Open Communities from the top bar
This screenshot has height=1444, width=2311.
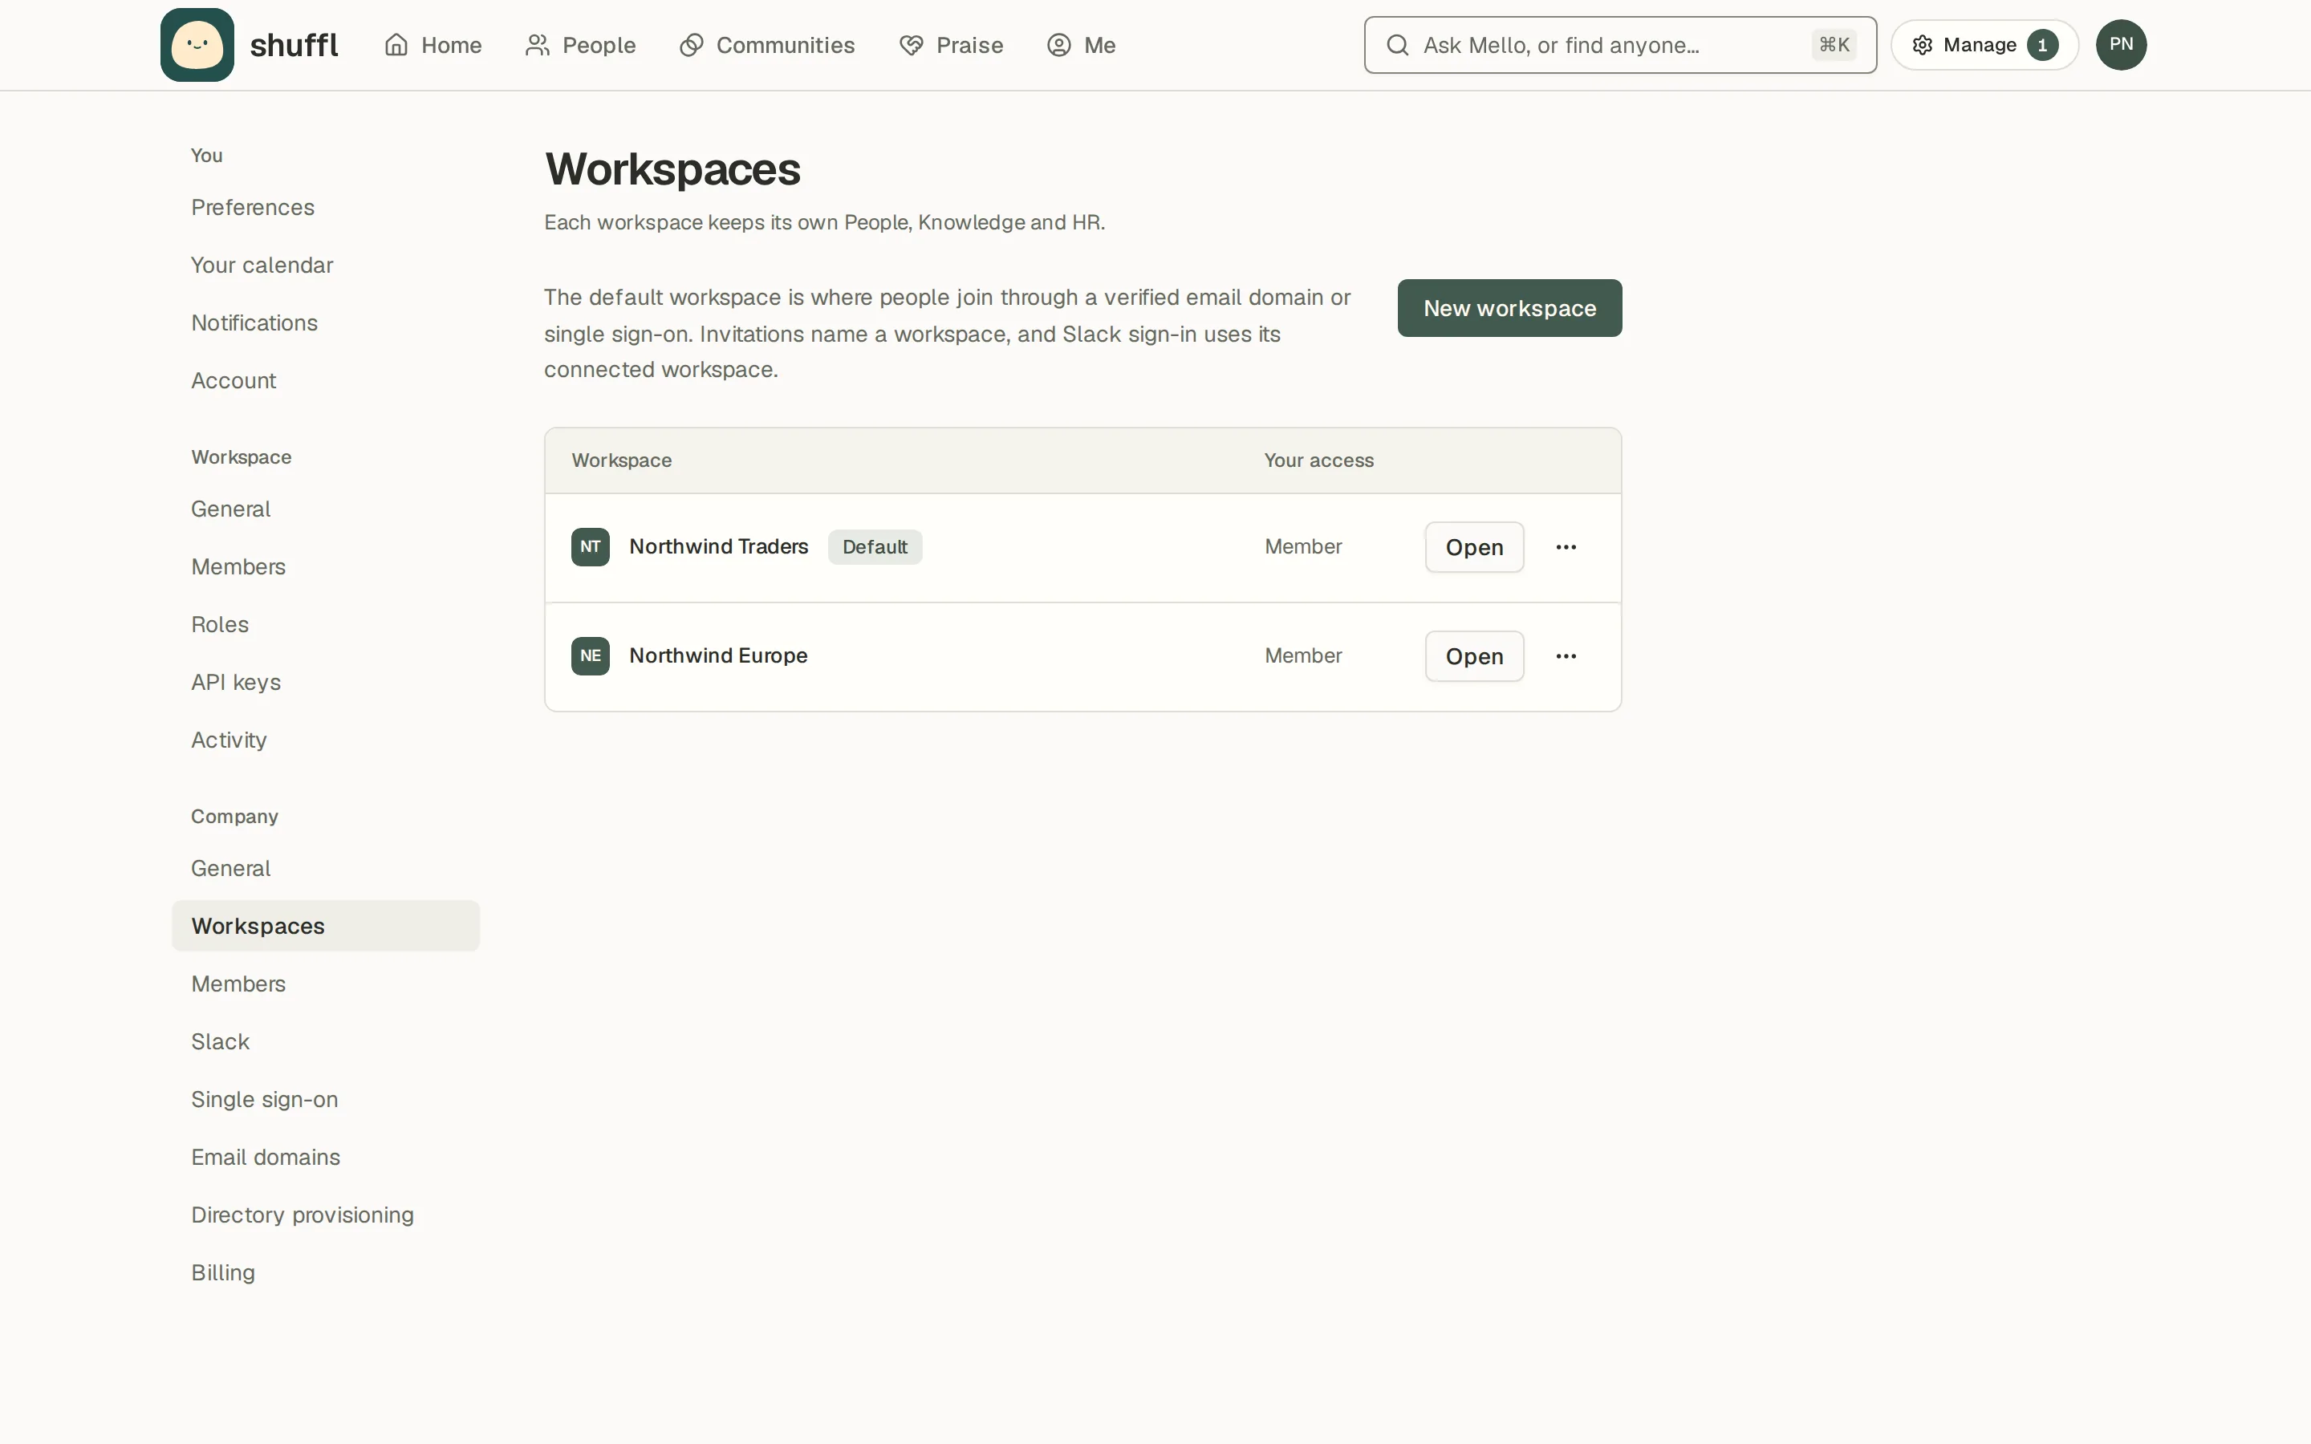(767, 45)
